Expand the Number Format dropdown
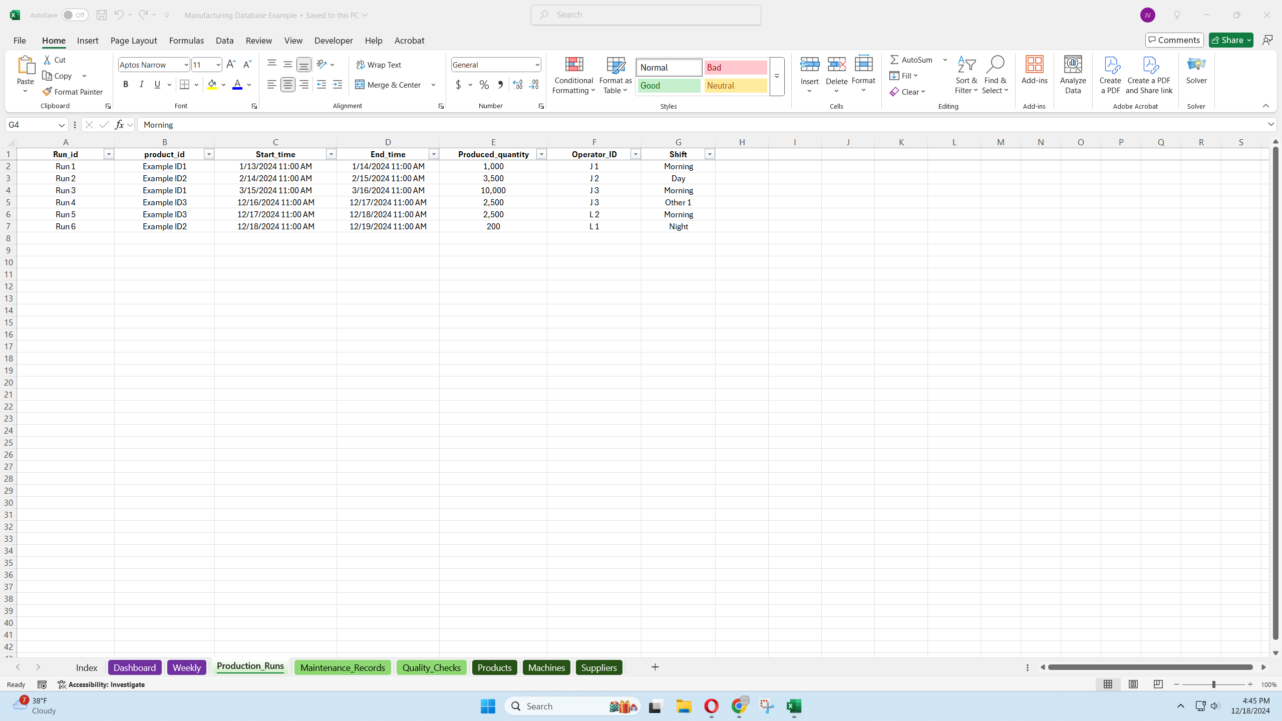This screenshot has height=721, width=1282. tap(537, 65)
